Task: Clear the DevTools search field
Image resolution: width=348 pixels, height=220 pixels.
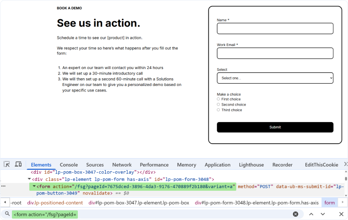Action: point(295,214)
